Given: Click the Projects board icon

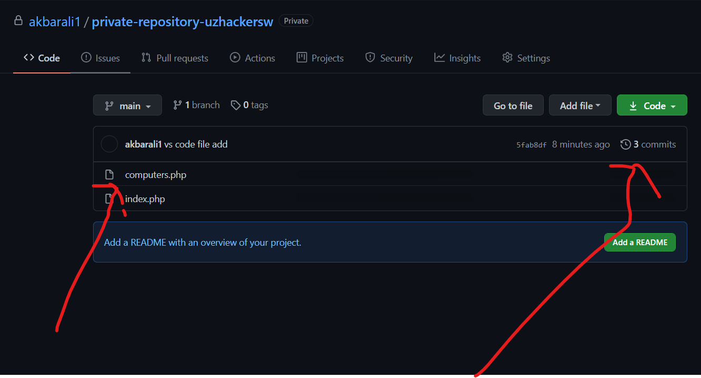Looking at the screenshot, I should tap(302, 58).
